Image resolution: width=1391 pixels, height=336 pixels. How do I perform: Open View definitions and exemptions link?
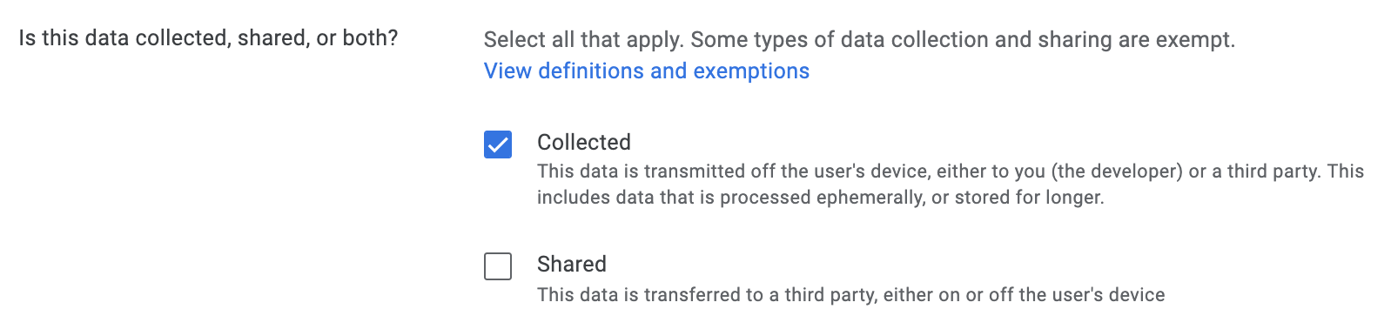tap(647, 71)
